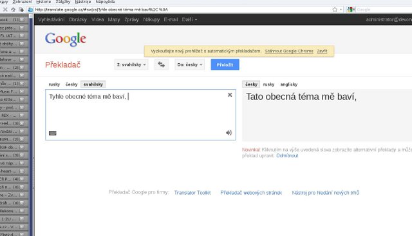The height and width of the screenshot is (236, 412).
Task: Dismiss the banner with Zavřít
Action: [x=322, y=51]
